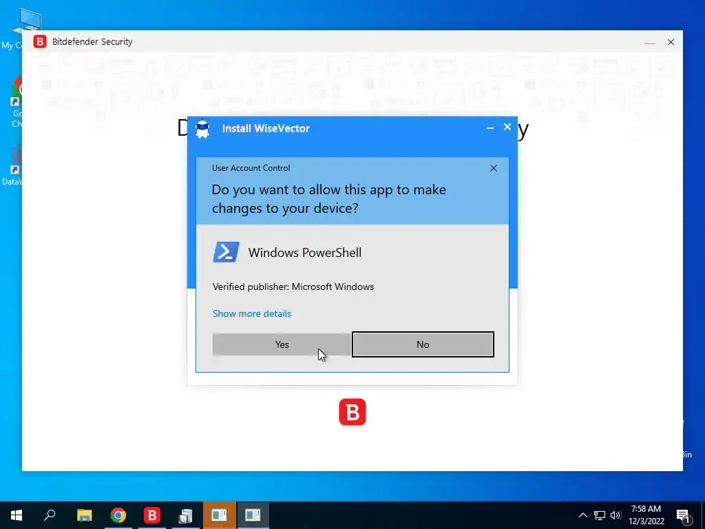Close the Install WiseVector window
This screenshot has width=705, height=529.
pyautogui.click(x=507, y=127)
